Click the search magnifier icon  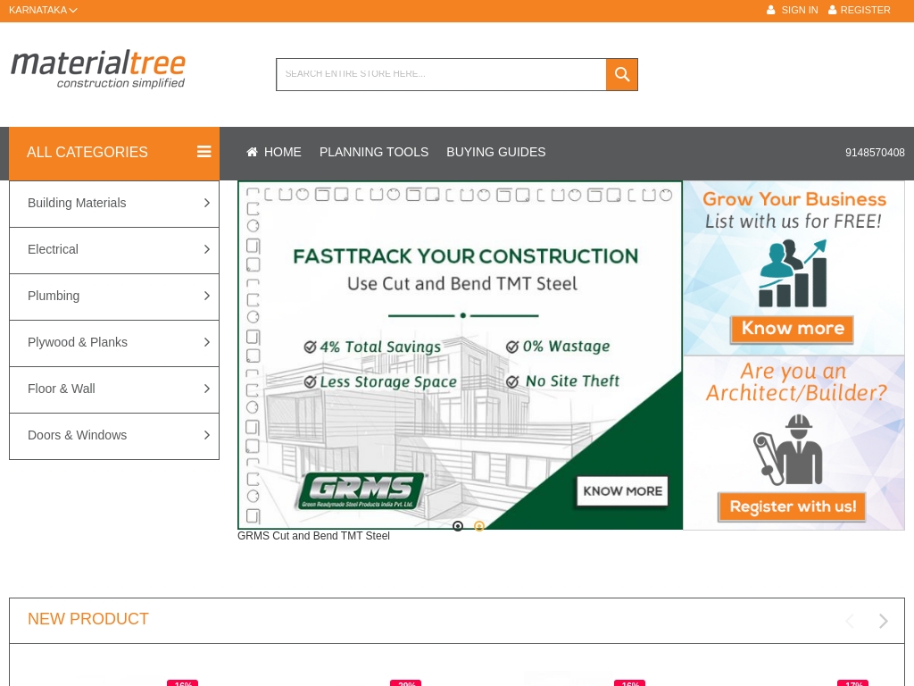tap(621, 74)
